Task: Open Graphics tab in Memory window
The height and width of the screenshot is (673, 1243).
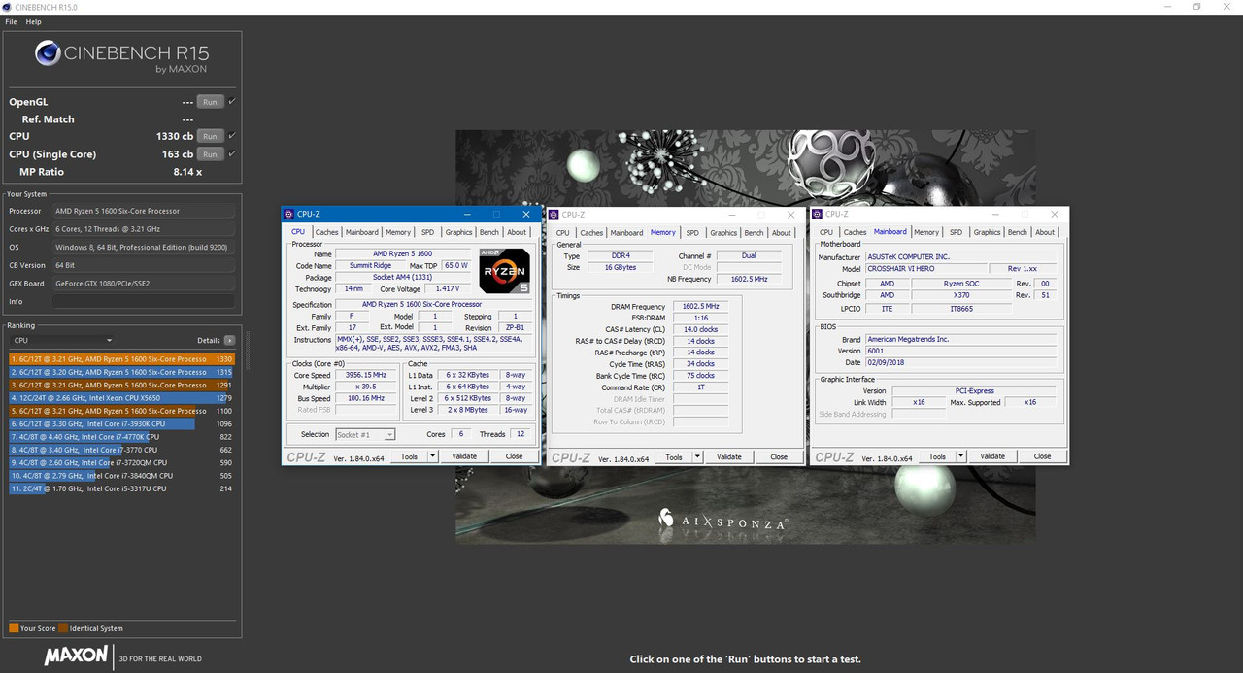Action: (x=723, y=232)
